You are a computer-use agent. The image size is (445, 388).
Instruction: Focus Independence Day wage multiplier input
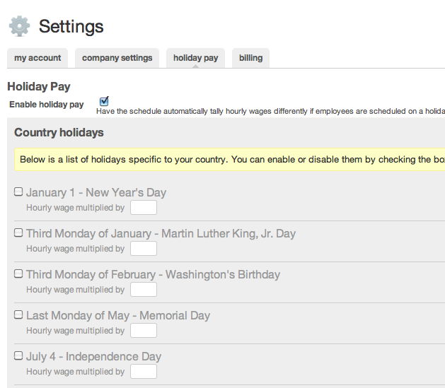tap(144, 372)
